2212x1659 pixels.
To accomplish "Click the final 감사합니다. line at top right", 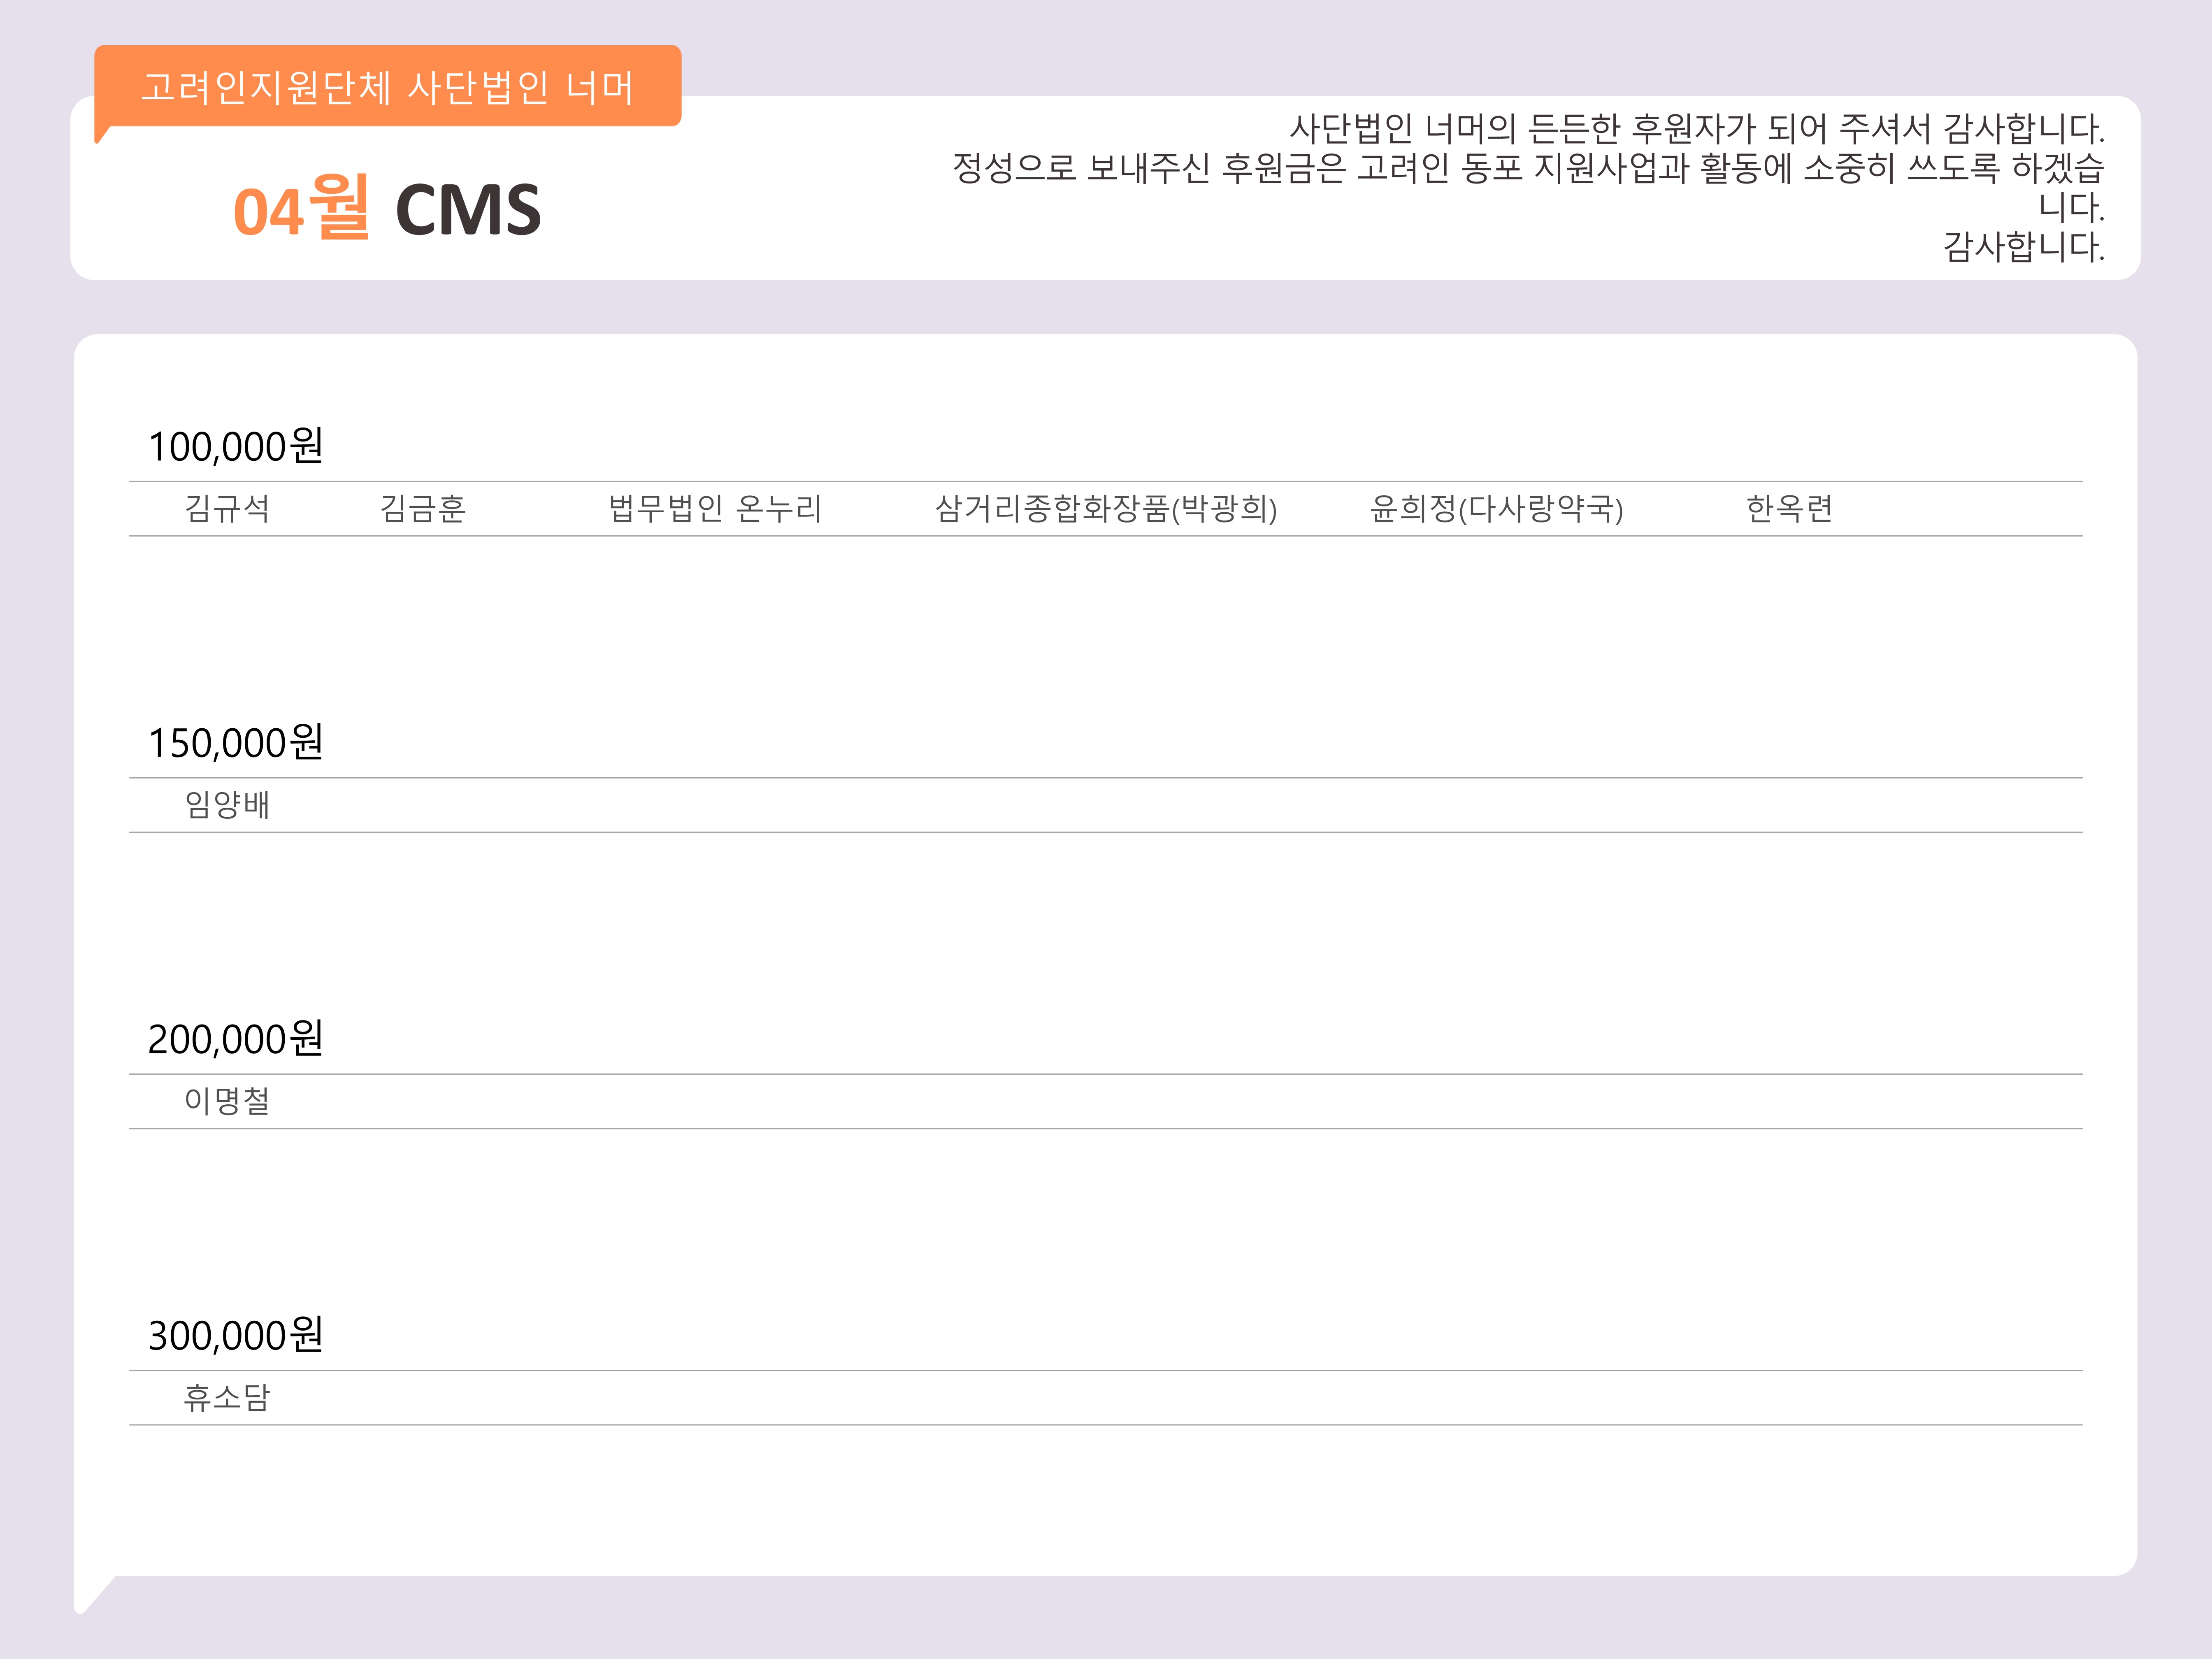I will point(2024,246).
